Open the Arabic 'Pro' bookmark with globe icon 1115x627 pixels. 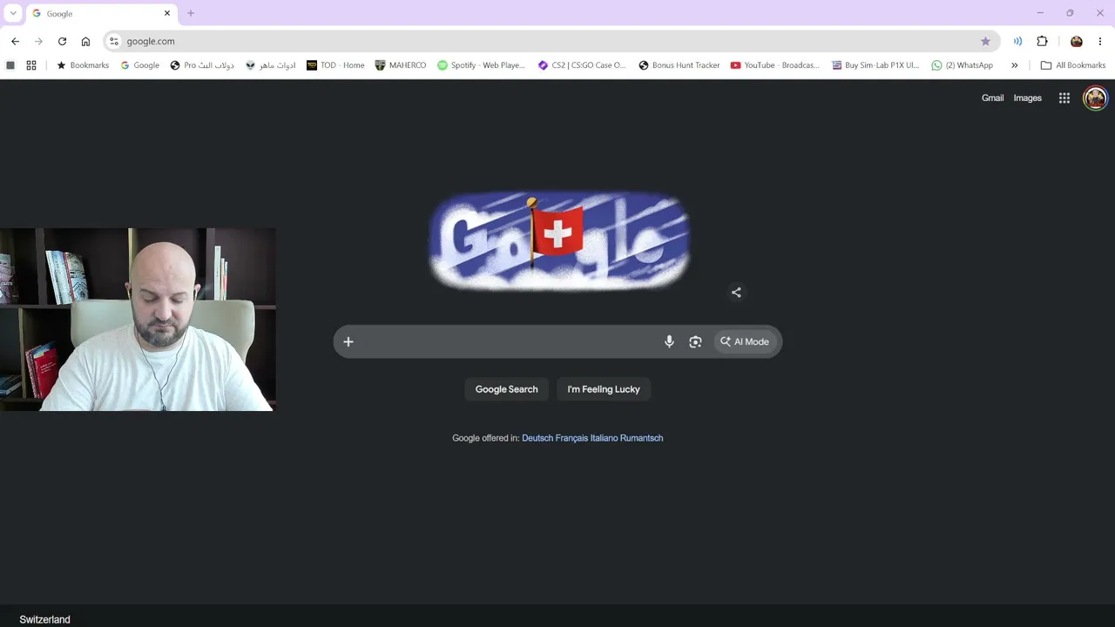(x=202, y=65)
